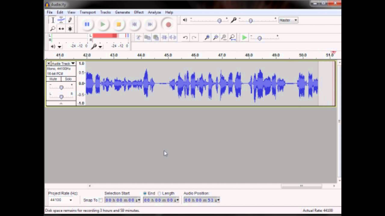
Task: Click Skip to Start button
Action: tap(134, 24)
